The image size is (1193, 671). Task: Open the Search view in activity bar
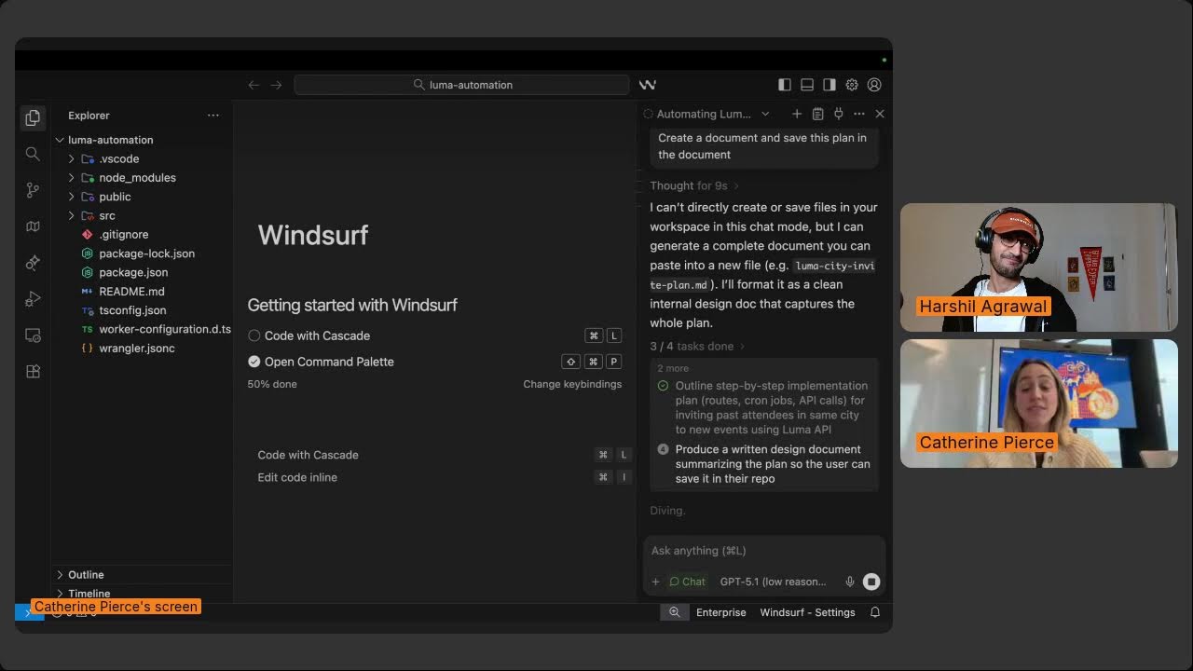tap(33, 154)
